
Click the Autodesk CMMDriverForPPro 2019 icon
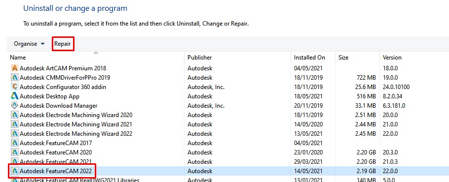[x=14, y=78]
